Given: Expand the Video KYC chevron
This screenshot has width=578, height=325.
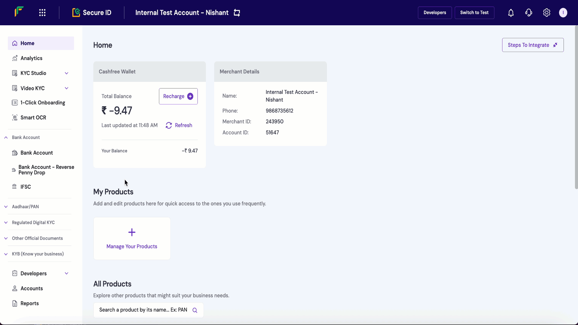Looking at the screenshot, I should pyautogui.click(x=67, y=88).
